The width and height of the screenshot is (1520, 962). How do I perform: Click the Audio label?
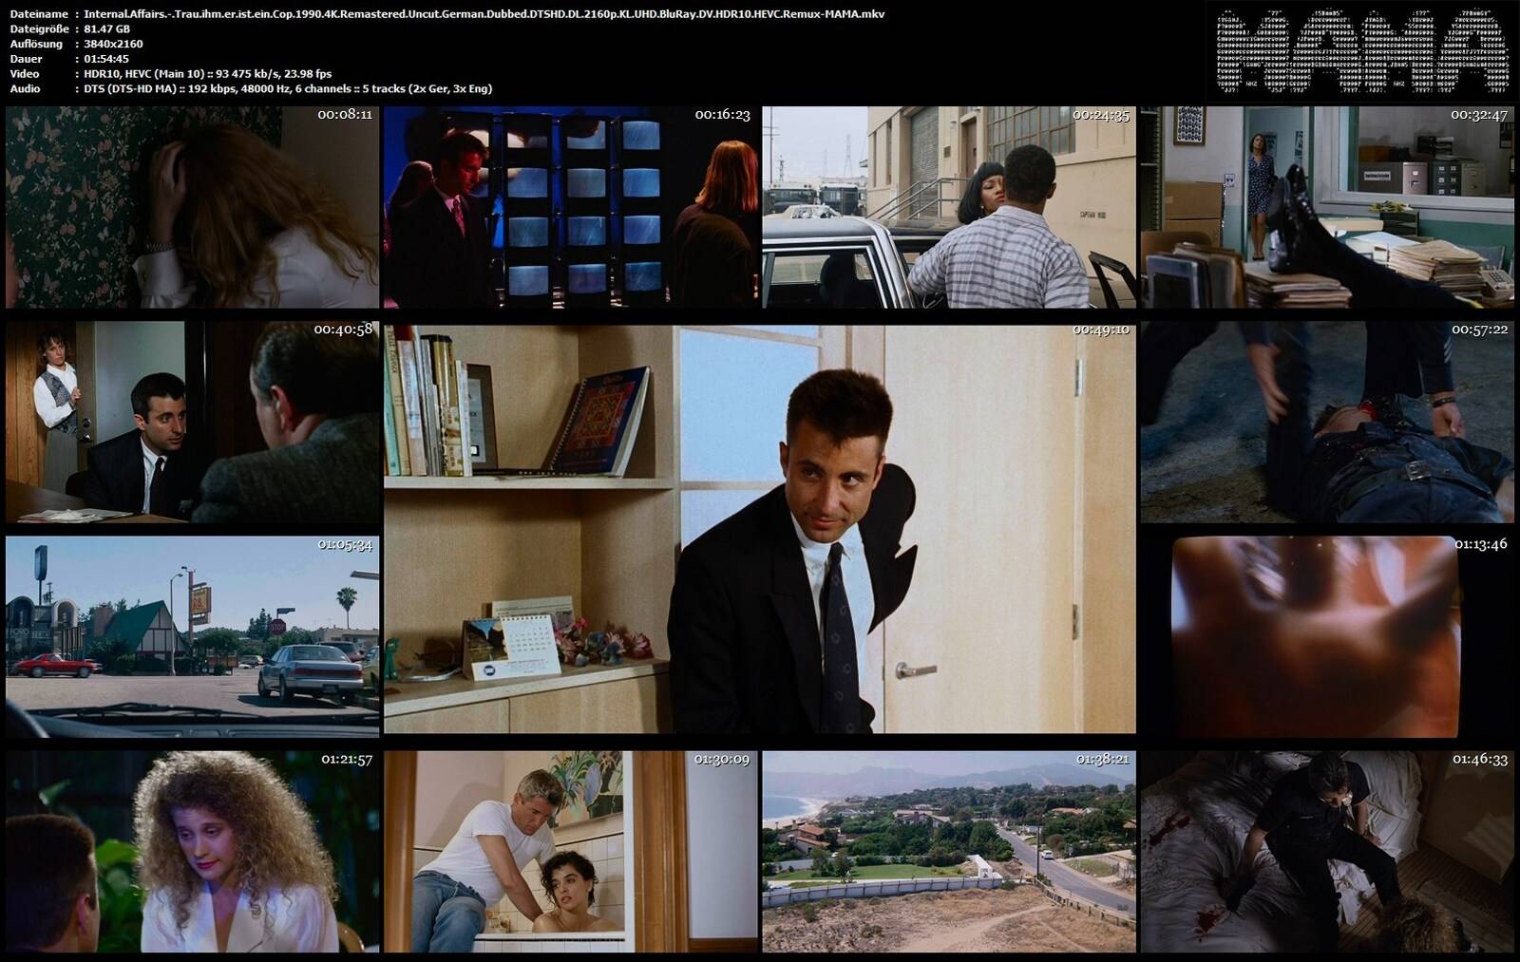pos(25,88)
